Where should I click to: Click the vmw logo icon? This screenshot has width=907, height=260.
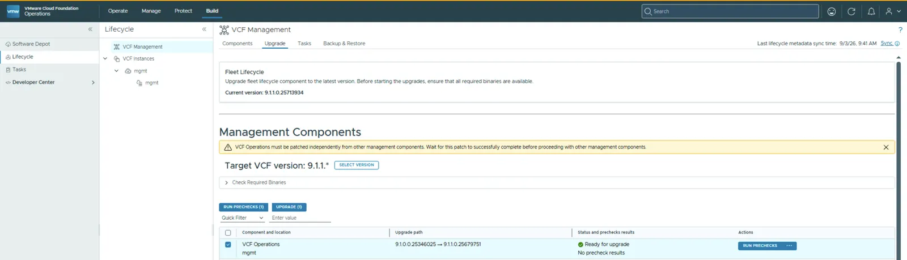(13, 11)
